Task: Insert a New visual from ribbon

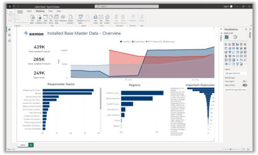Action: 96,19
